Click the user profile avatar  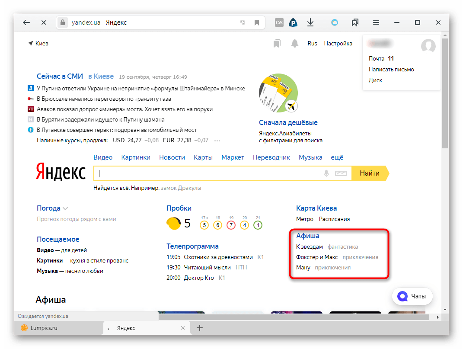point(428,46)
